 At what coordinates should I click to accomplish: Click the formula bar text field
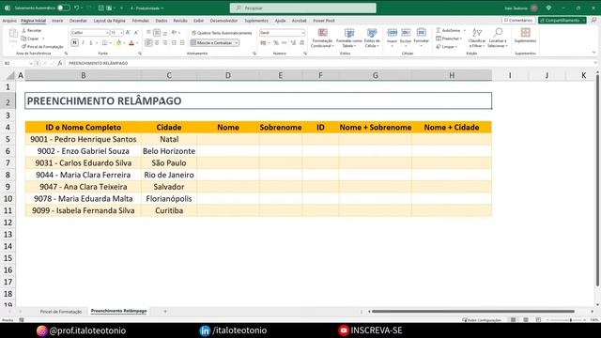point(330,63)
